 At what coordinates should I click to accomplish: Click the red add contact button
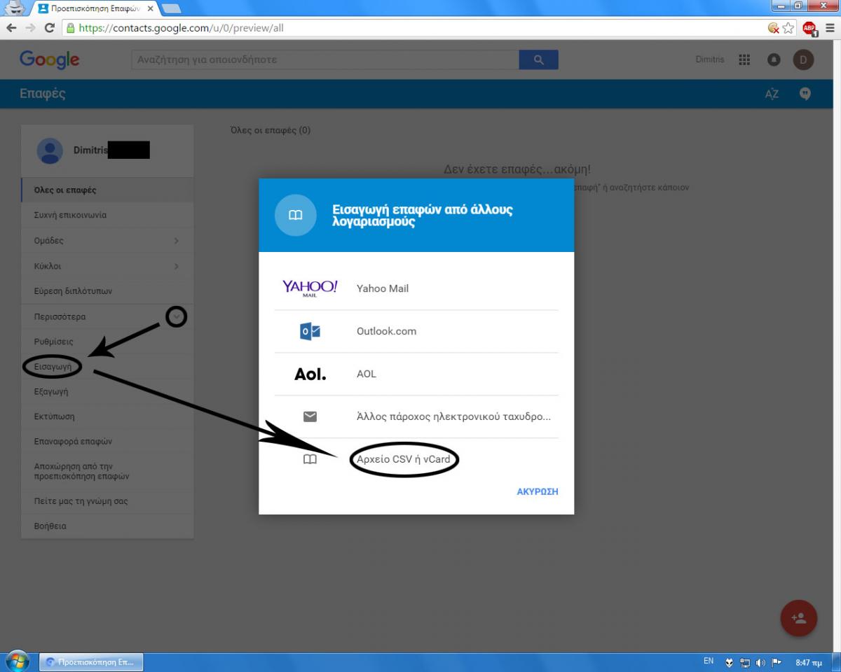pyautogui.click(x=799, y=618)
